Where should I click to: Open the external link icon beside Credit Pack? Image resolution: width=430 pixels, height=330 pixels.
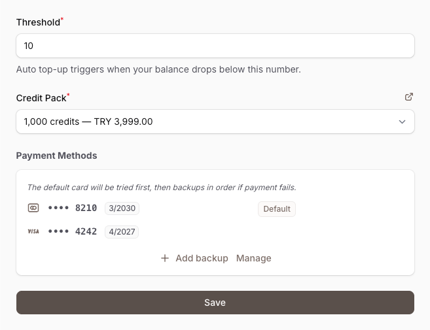(x=409, y=97)
